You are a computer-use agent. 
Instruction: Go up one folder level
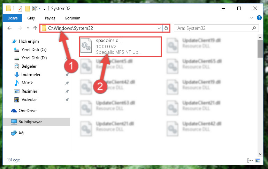[x=35, y=28]
